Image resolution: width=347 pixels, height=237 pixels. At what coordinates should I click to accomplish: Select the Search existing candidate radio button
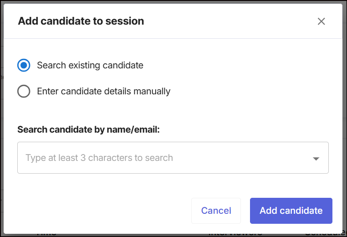(x=24, y=65)
